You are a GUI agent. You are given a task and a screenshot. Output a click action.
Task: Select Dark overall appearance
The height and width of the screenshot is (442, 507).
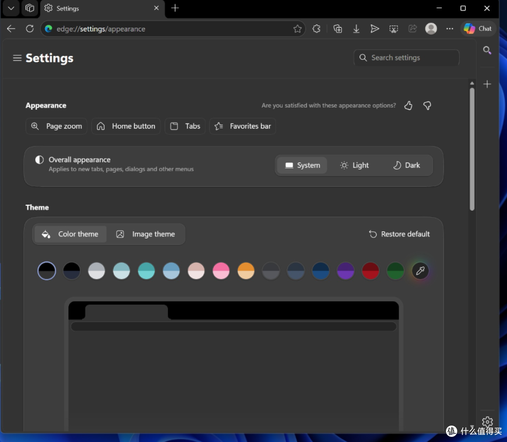[x=407, y=165]
